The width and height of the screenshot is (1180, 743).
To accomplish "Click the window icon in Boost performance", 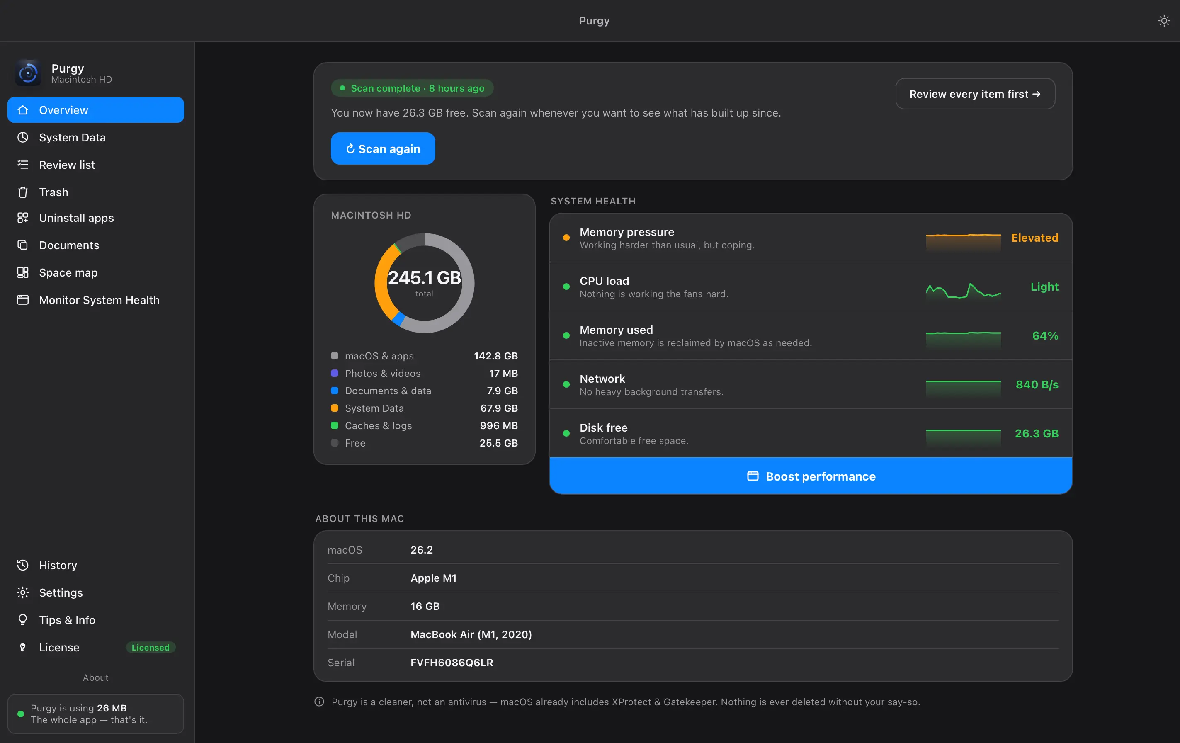I will pos(753,476).
